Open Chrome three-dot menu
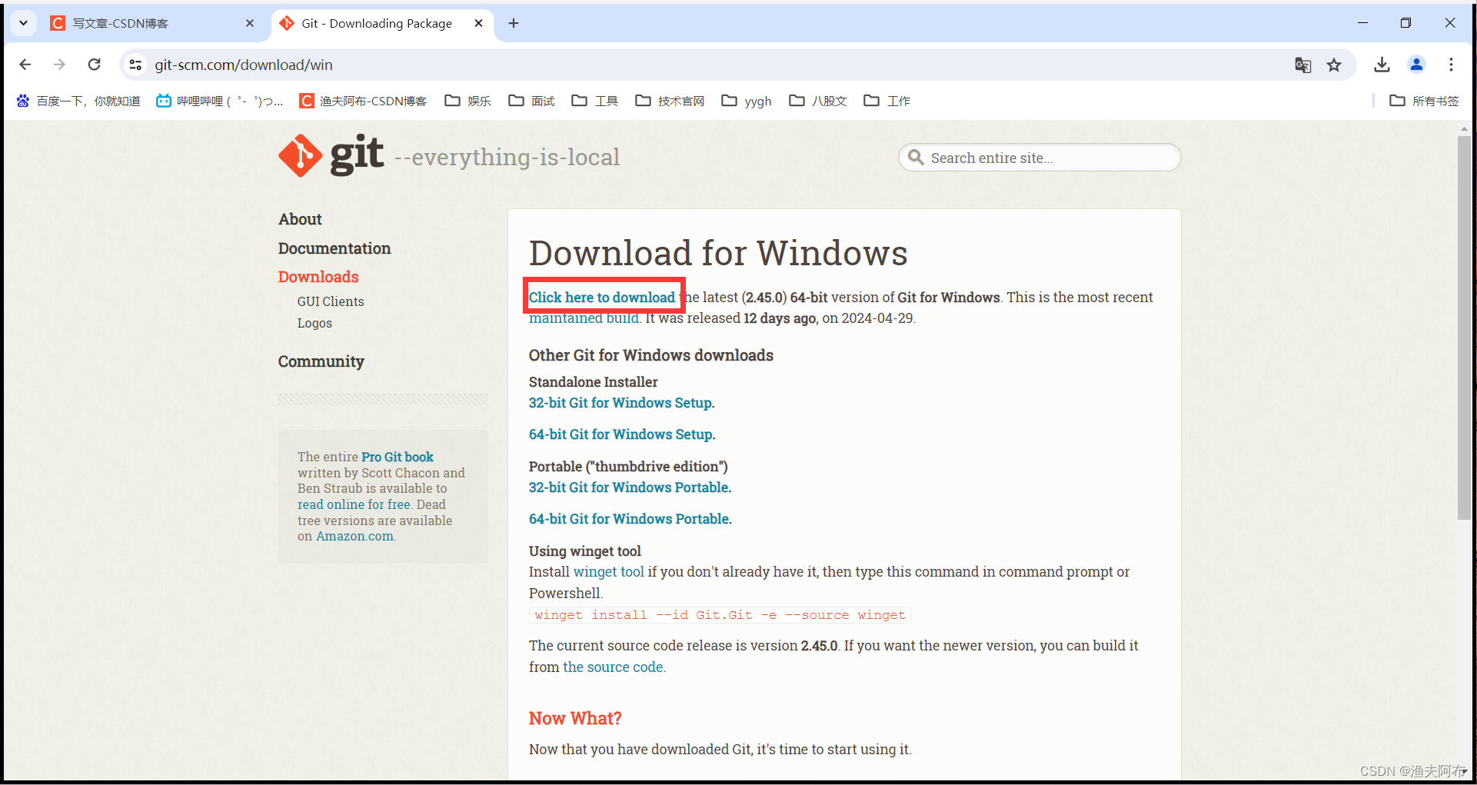Screen dimensions: 1477x785 tap(1451, 65)
